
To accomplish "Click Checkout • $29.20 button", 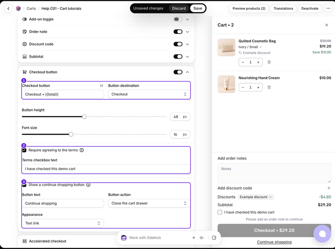I will pos(274,230).
